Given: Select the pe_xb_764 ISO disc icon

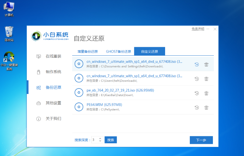Looking at the screenshot, I should 79,93.
